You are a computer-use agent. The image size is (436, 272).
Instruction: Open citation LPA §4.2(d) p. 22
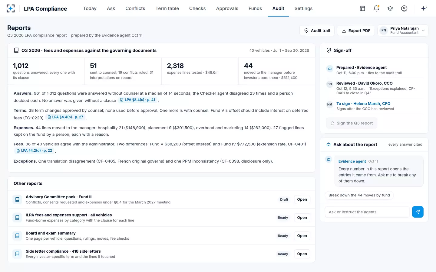[34, 151]
